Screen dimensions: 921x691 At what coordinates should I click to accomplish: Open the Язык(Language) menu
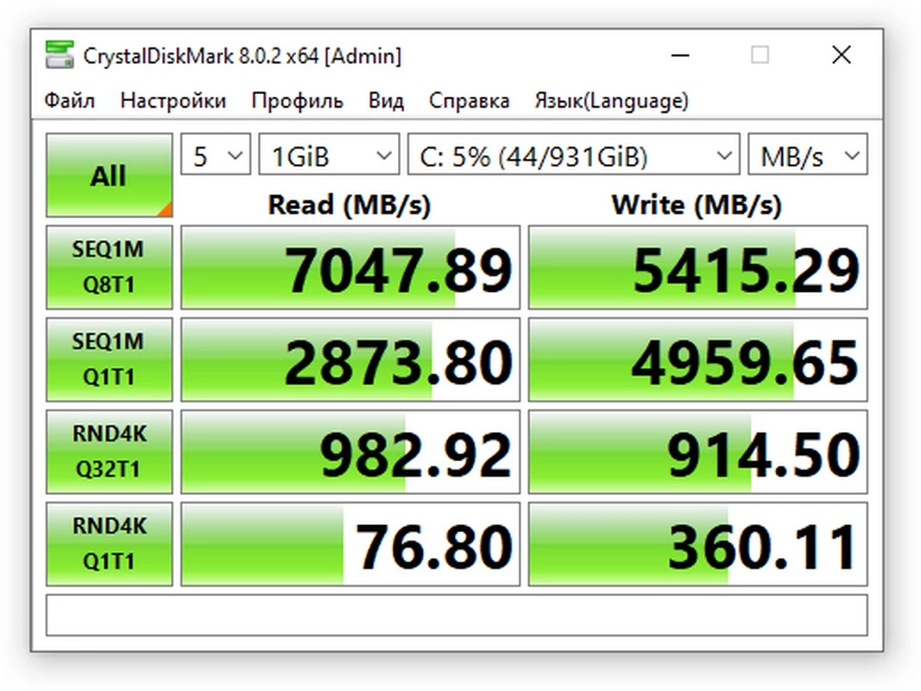click(611, 100)
